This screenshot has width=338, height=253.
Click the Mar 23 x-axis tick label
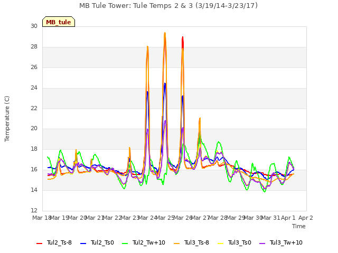click(130, 218)
